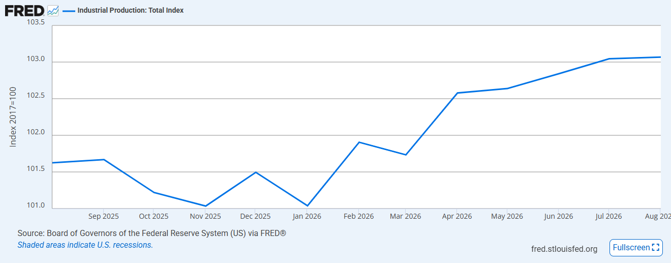Viewport: 671px width, 263px height.
Task: Click 'Shaded areas indicate U.S. recessions.' text
Action: [x=85, y=245]
